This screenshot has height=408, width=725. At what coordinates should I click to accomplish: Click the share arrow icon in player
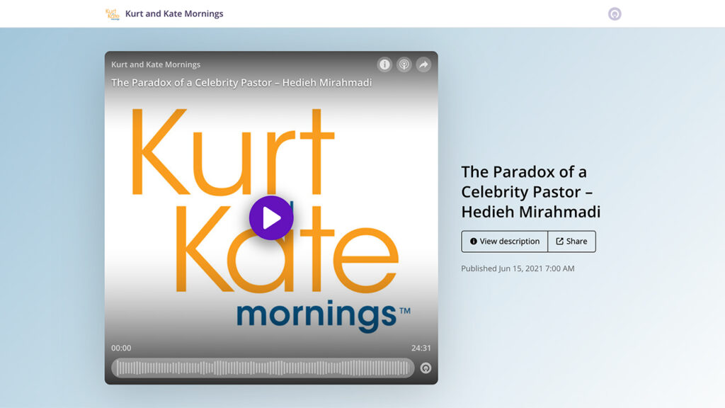[x=423, y=64]
